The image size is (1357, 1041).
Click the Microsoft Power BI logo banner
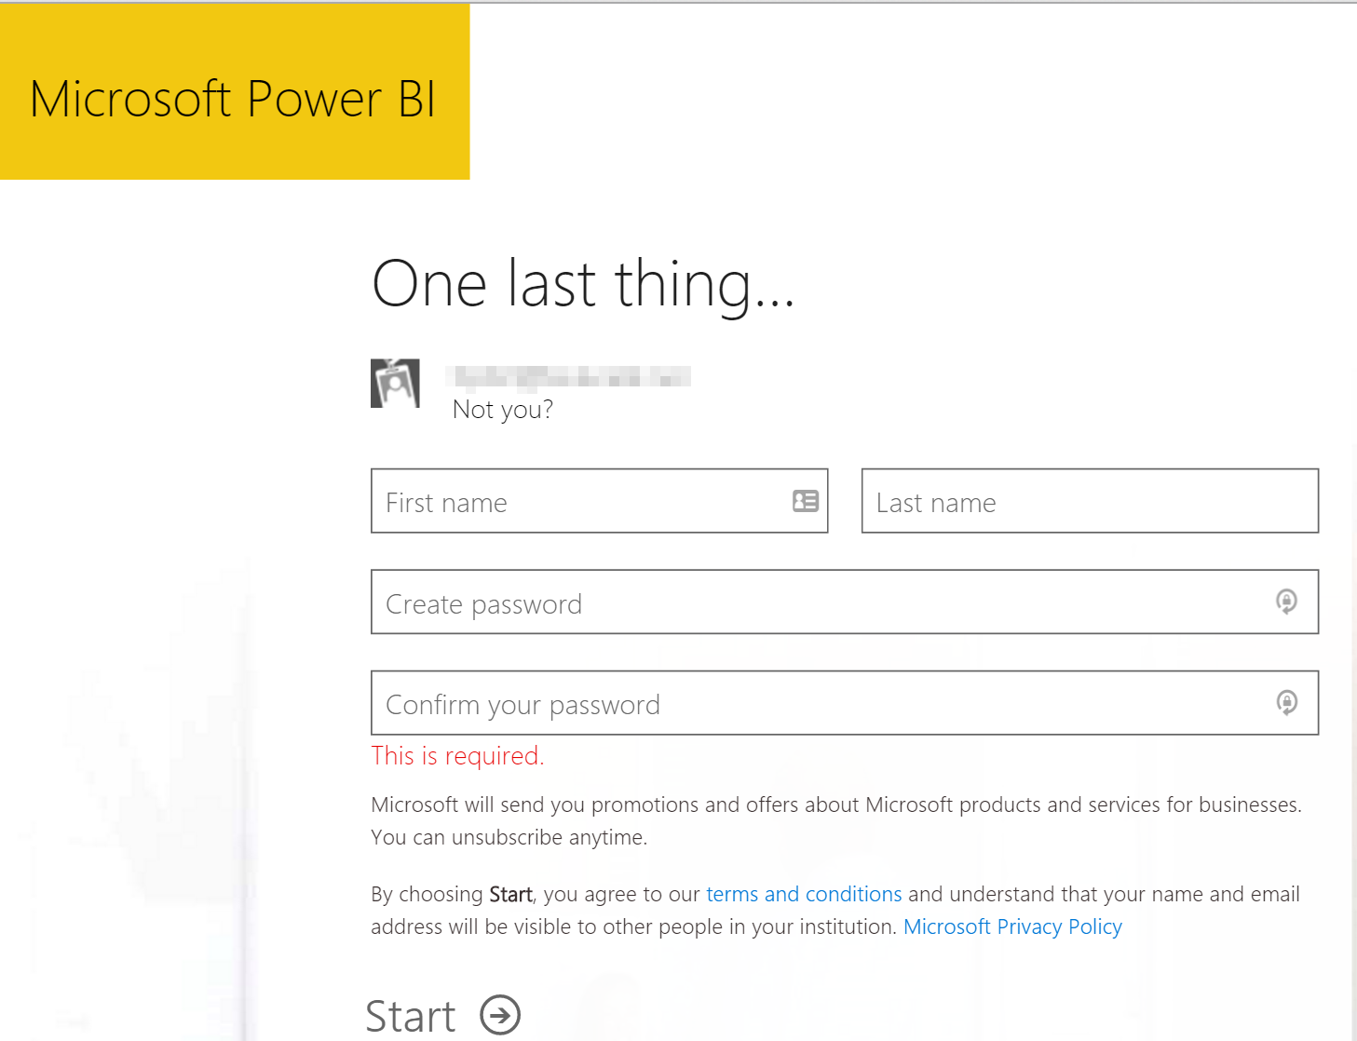pyautogui.click(x=235, y=91)
